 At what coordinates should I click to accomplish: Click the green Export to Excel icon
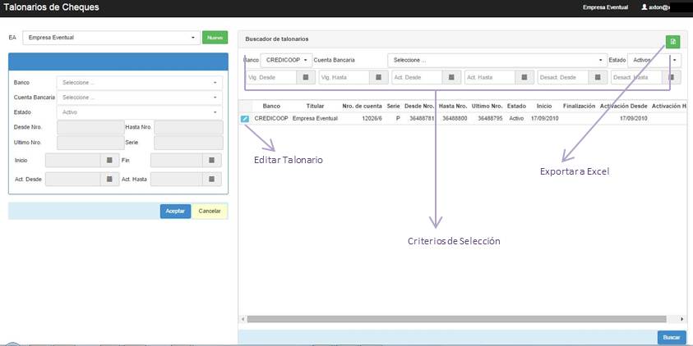pos(672,41)
